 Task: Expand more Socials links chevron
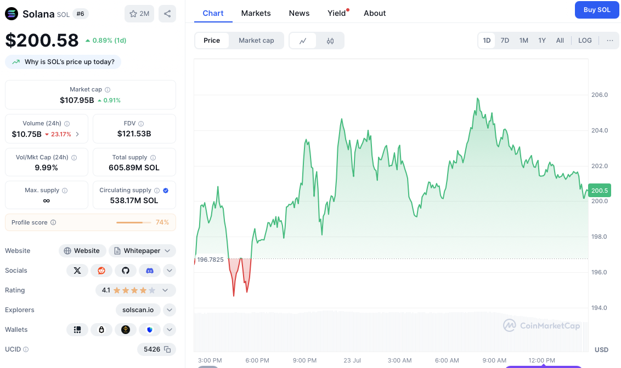click(x=170, y=271)
